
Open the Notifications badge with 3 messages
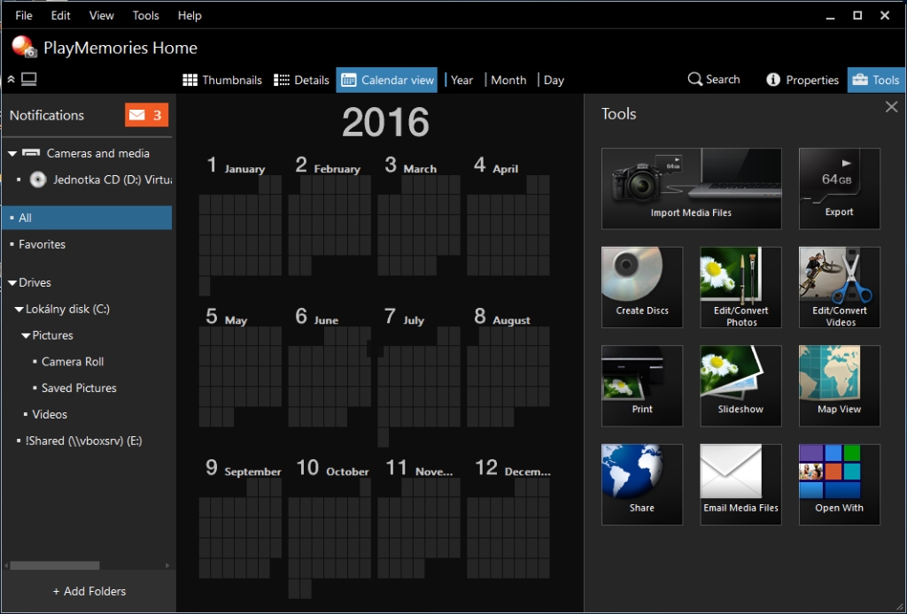tap(146, 115)
